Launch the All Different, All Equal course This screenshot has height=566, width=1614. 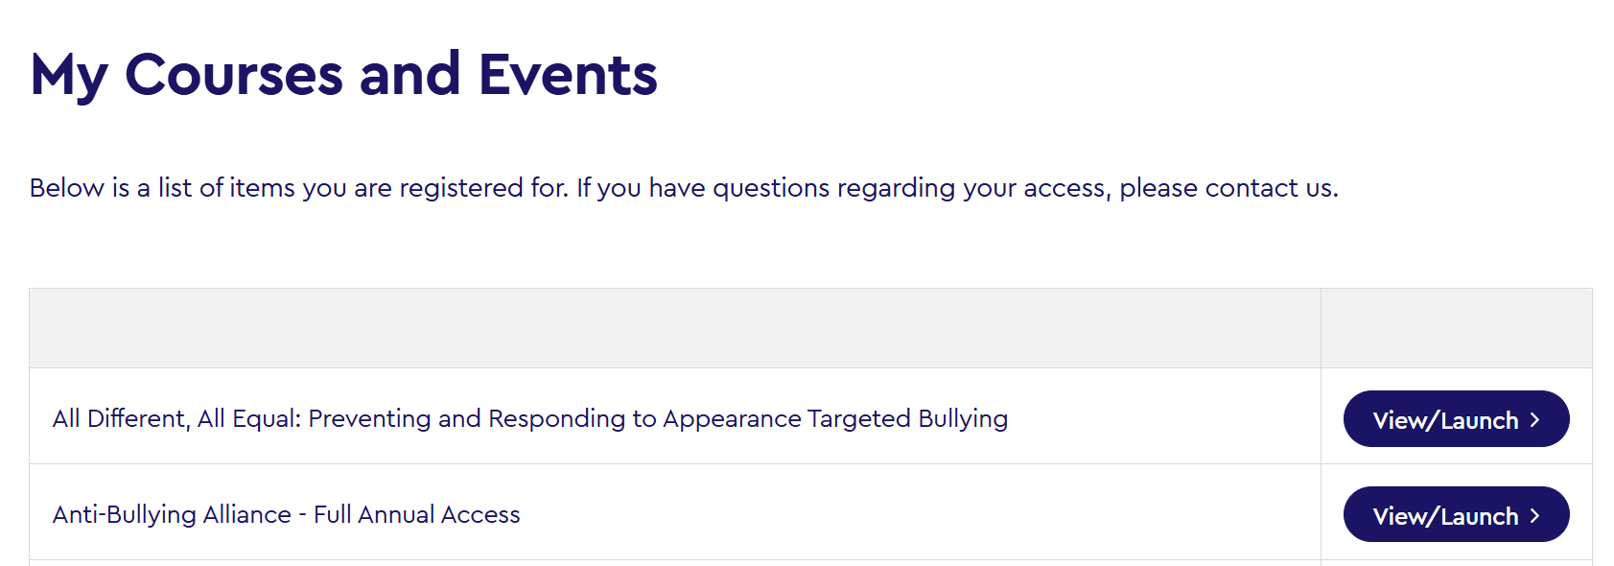pos(1455,419)
